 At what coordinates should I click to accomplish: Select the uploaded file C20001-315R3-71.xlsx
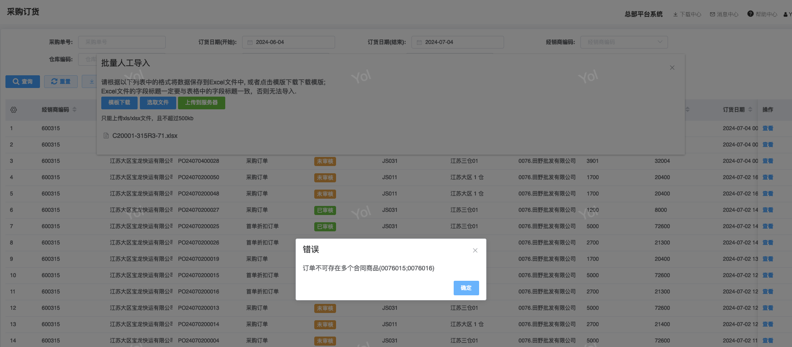click(144, 136)
